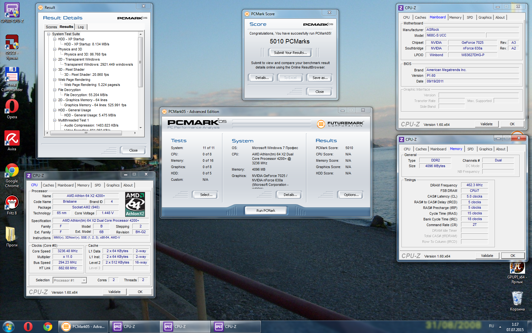Launch Fritz 8 from the desktop
The height and width of the screenshot is (333, 532).
12,205
